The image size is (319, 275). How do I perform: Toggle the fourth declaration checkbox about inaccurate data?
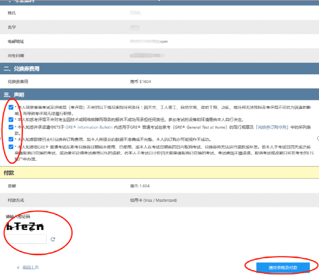(11, 140)
